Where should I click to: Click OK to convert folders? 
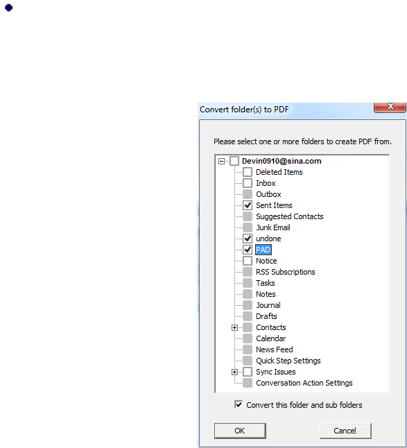240,431
